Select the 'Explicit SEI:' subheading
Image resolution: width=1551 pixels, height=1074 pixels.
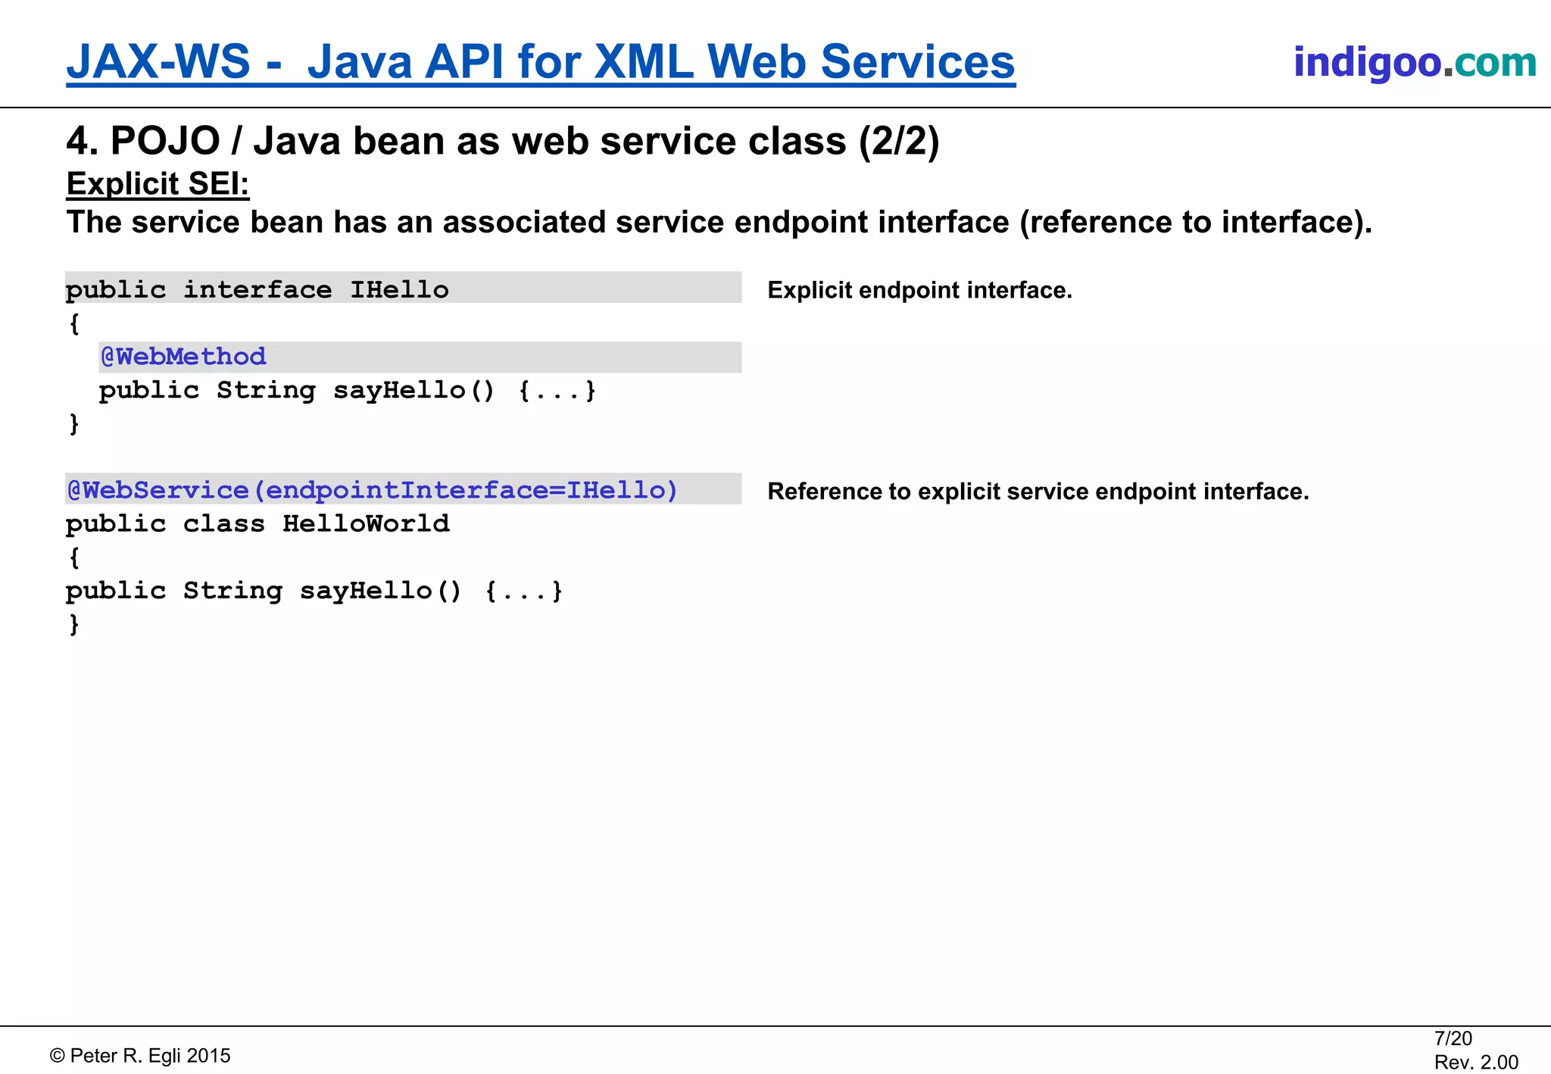(158, 184)
